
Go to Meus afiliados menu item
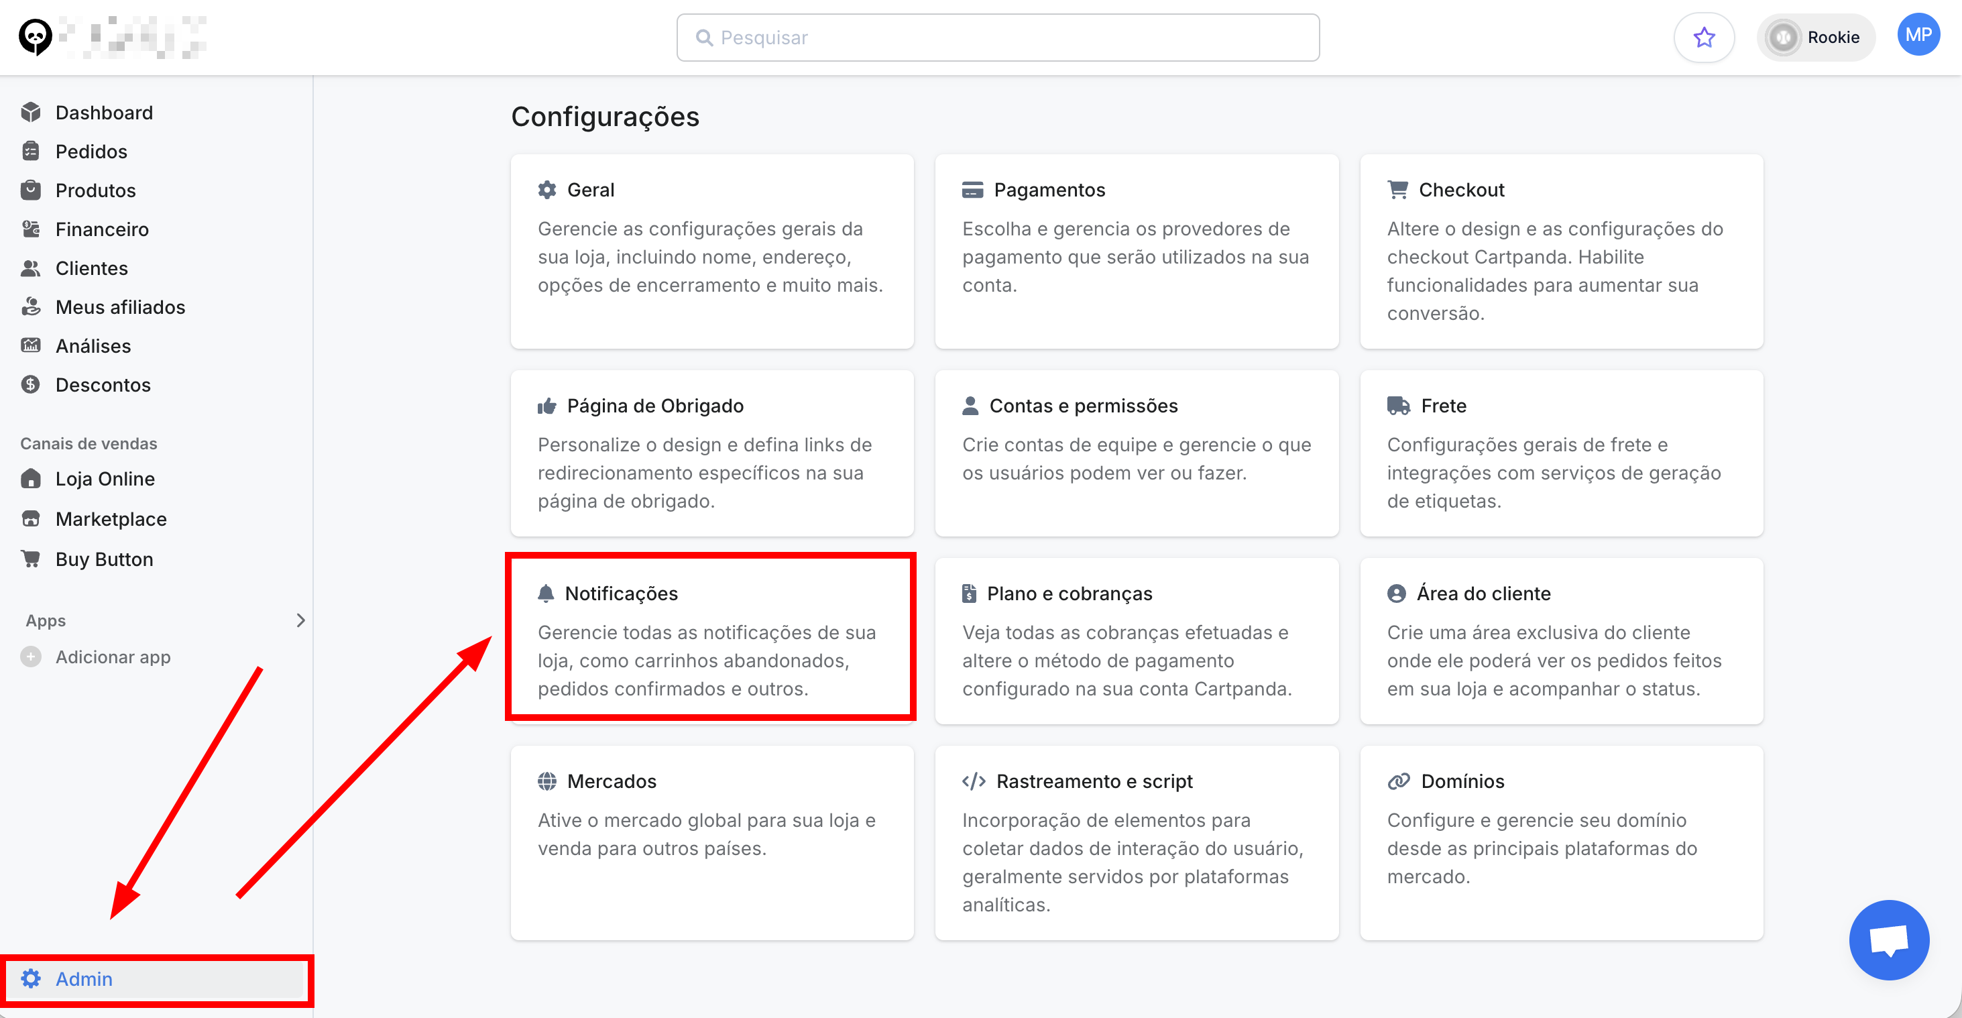119,307
